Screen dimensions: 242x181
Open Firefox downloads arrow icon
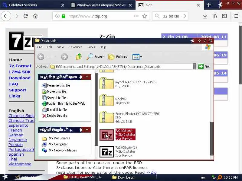point(205,16)
